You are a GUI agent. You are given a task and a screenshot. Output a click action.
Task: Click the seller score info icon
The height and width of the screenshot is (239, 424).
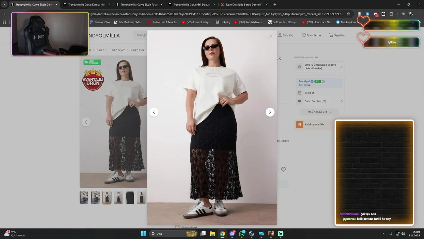pos(323,81)
